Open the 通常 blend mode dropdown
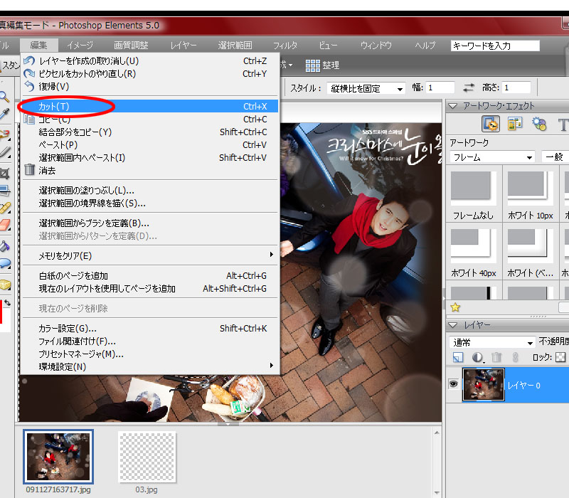The image size is (569, 498). 492,342
